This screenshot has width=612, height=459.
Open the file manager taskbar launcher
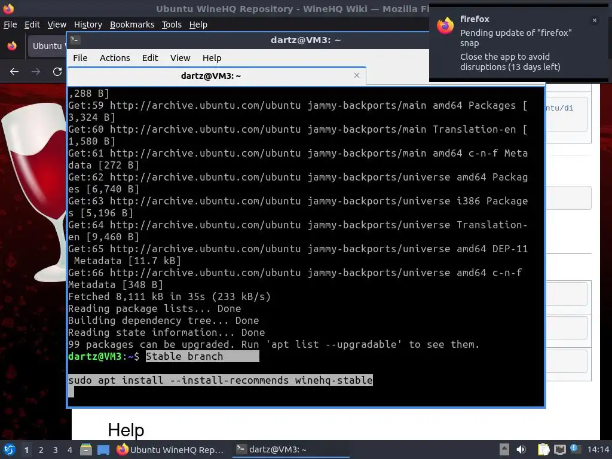pyautogui.click(x=86, y=449)
